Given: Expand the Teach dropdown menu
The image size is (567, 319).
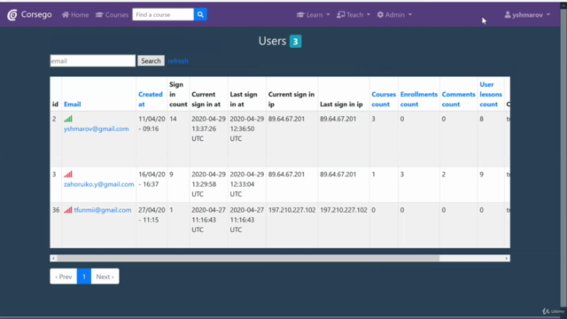Looking at the screenshot, I should [x=353, y=15].
